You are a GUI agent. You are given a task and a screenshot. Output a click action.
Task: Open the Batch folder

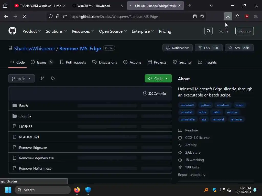23,106
